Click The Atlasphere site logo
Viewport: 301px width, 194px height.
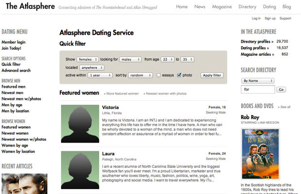click(x=30, y=6)
